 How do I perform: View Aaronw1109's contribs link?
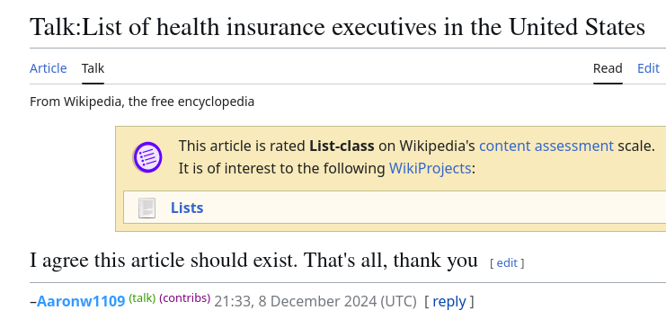(x=185, y=298)
